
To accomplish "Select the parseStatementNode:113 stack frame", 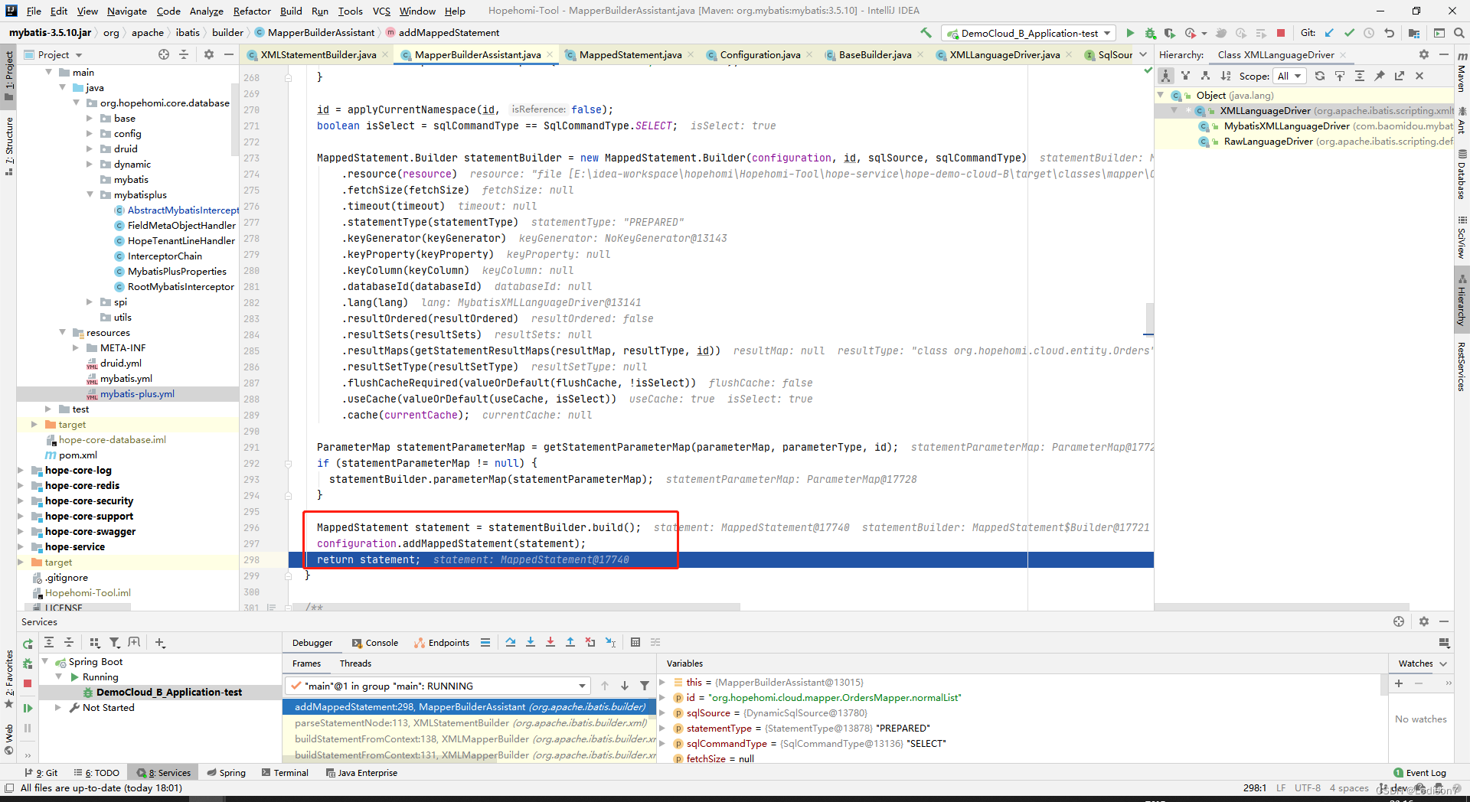I will pos(470,722).
